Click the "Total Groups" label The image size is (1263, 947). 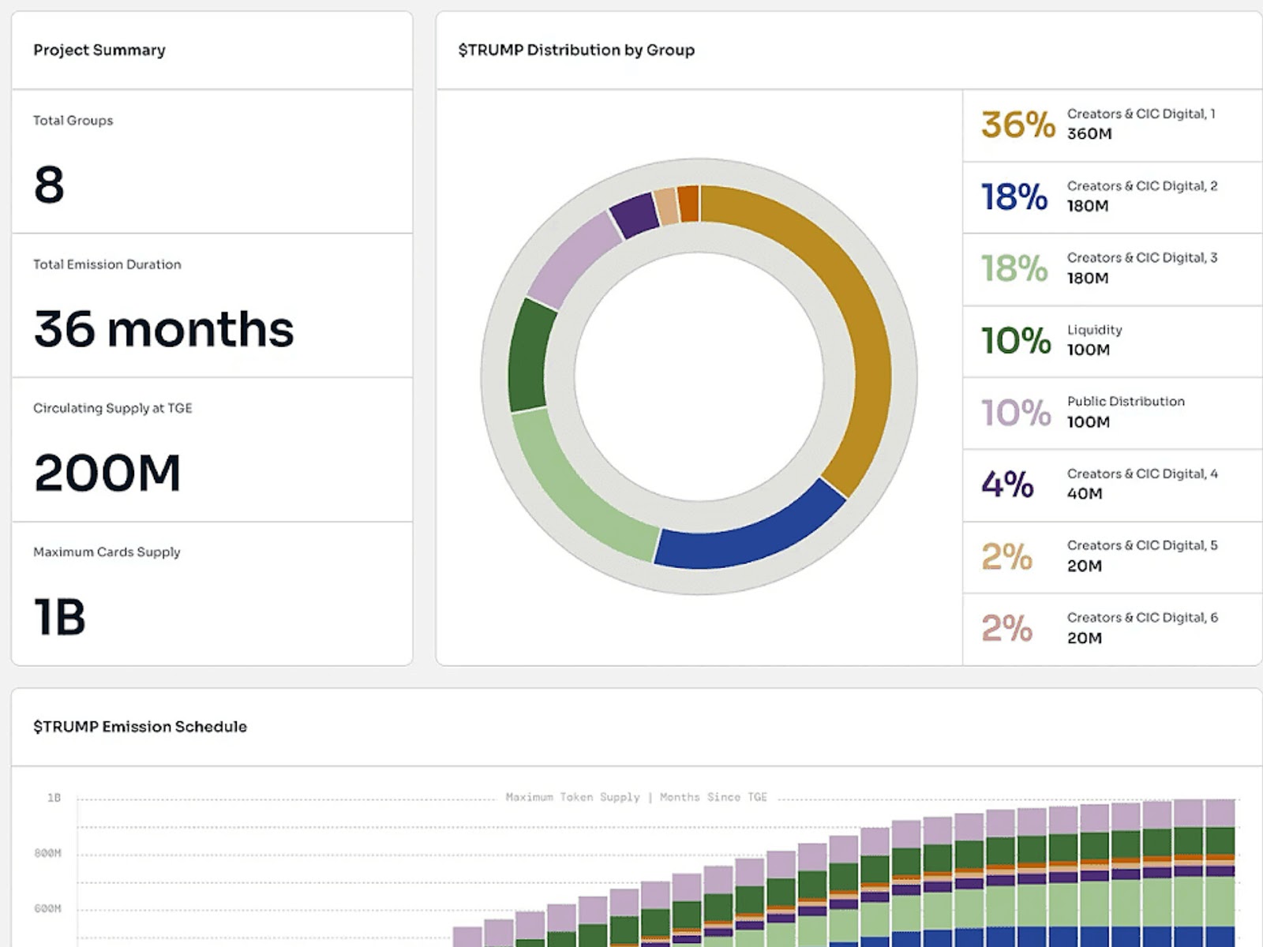[73, 121]
